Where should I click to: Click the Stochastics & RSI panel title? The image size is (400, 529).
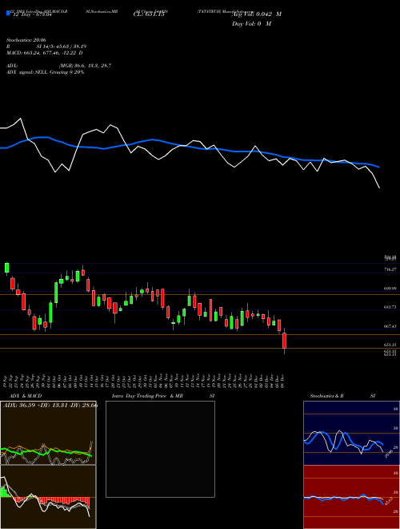(x=342, y=396)
